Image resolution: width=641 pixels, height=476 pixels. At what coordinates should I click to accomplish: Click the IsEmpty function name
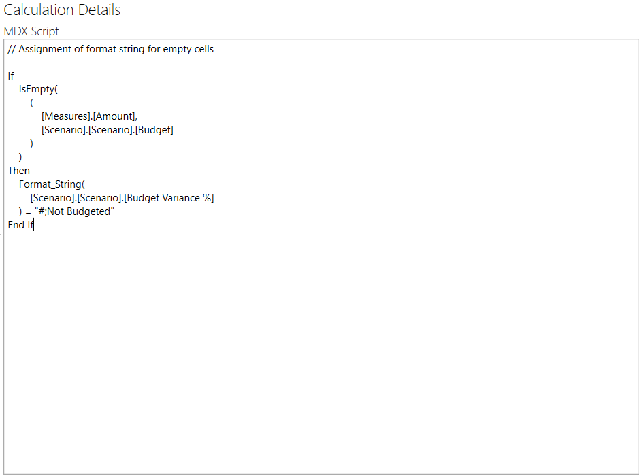37,89
